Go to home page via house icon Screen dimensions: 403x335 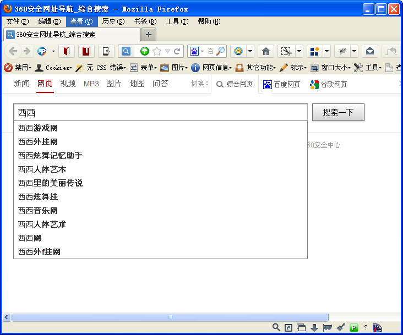266,51
